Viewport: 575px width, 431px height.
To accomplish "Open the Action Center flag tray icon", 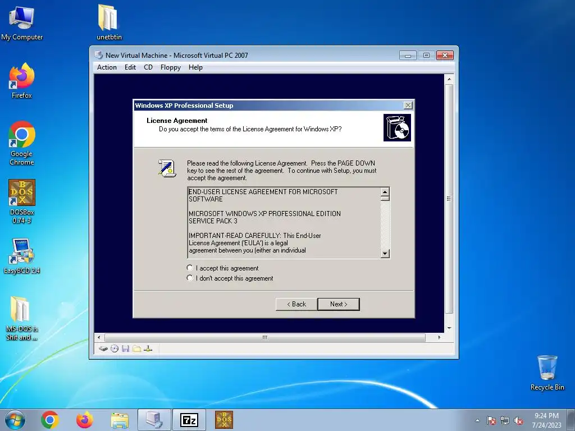I will 491,421.
